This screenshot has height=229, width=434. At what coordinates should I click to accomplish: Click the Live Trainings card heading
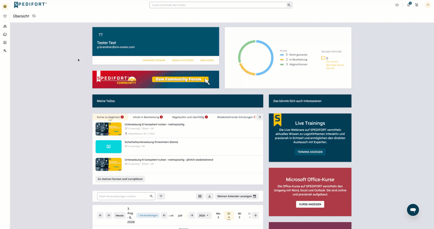coord(310,123)
